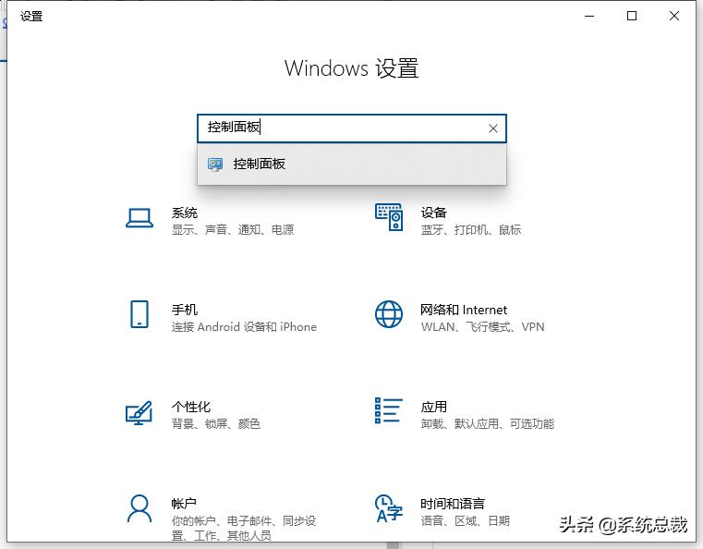Minimize the 设置 window
The width and height of the screenshot is (703, 549).
tap(589, 16)
